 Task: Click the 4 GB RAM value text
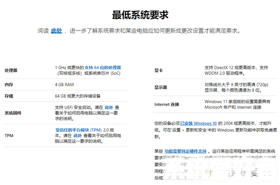(64, 84)
